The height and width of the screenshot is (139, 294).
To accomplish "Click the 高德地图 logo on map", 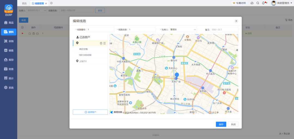I will pos(116,112).
